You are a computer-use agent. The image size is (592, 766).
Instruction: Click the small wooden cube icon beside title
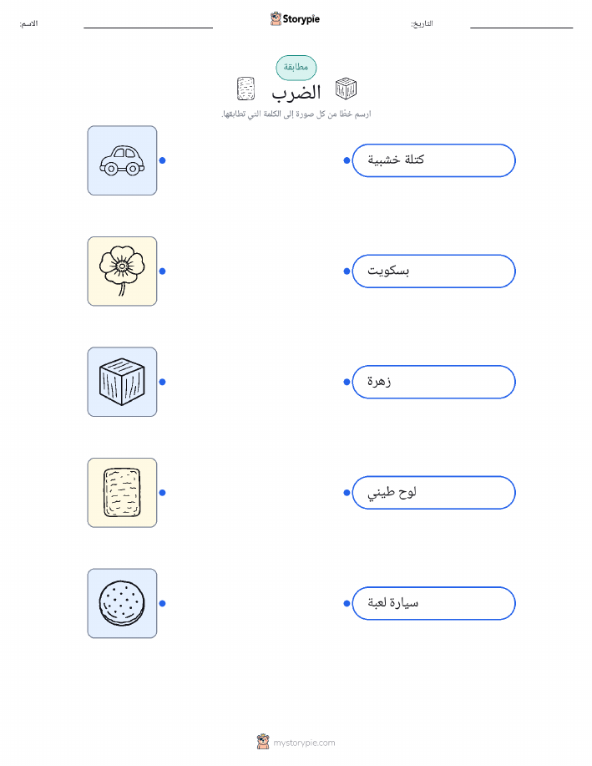click(x=346, y=89)
